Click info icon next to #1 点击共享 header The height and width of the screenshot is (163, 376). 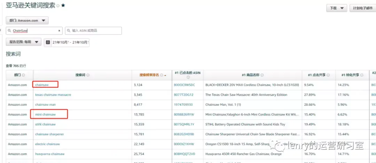(x=328, y=75)
